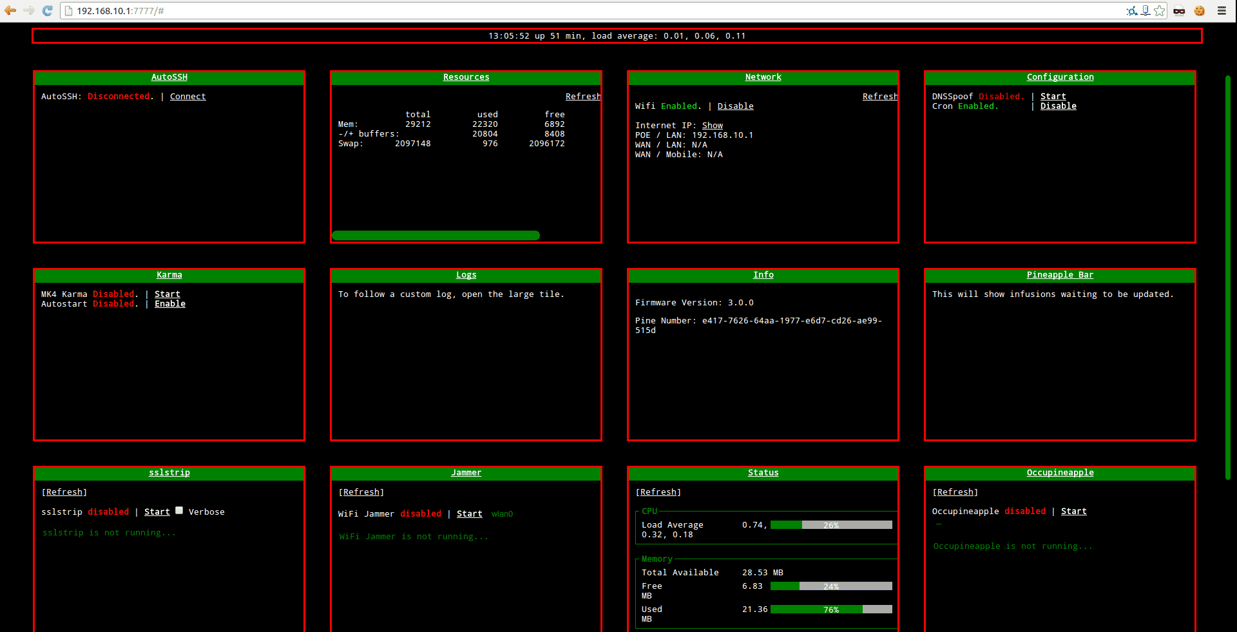Click the 'WiFi Jammer is not running...' message

(x=414, y=537)
